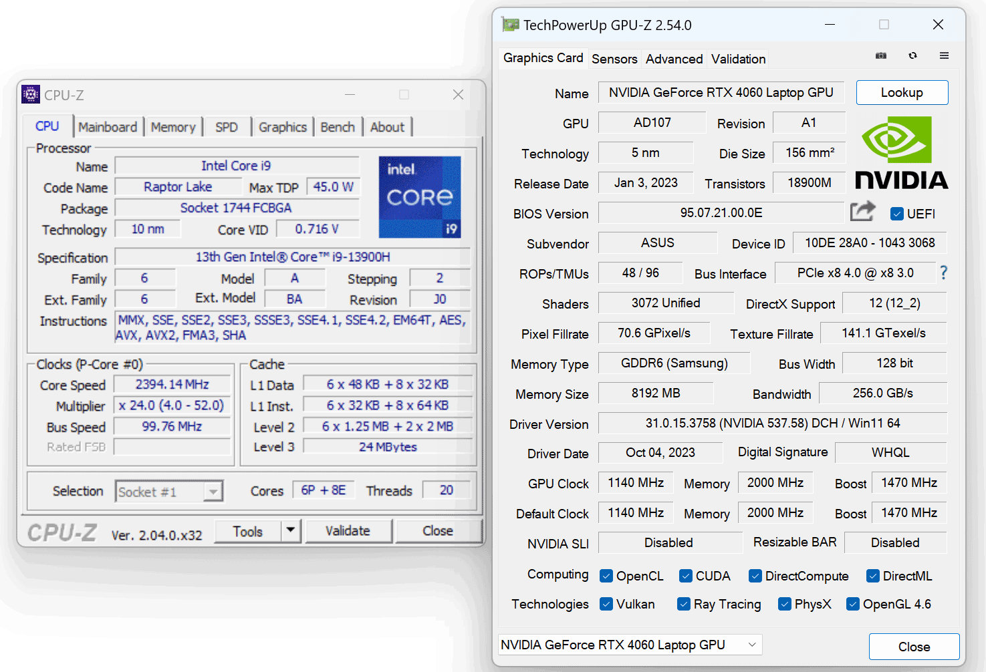Open the SPD tab in CPU-Z
The width and height of the screenshot is (986, 672).
(227, 127)
